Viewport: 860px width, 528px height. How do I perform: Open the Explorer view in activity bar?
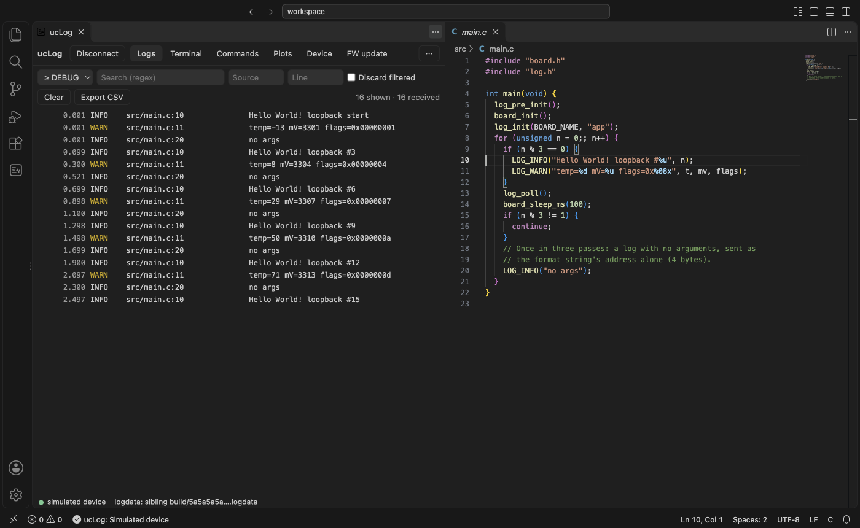tap(16, 35)
